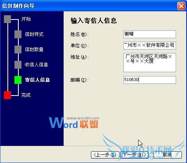Click the 姓名(M) field label
Image resolution: width=187 pixels, height=163 pixels.
coord(80,34)
